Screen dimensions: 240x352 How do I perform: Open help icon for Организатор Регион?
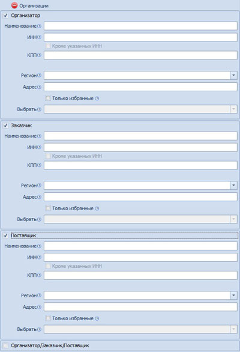[39, 76]
